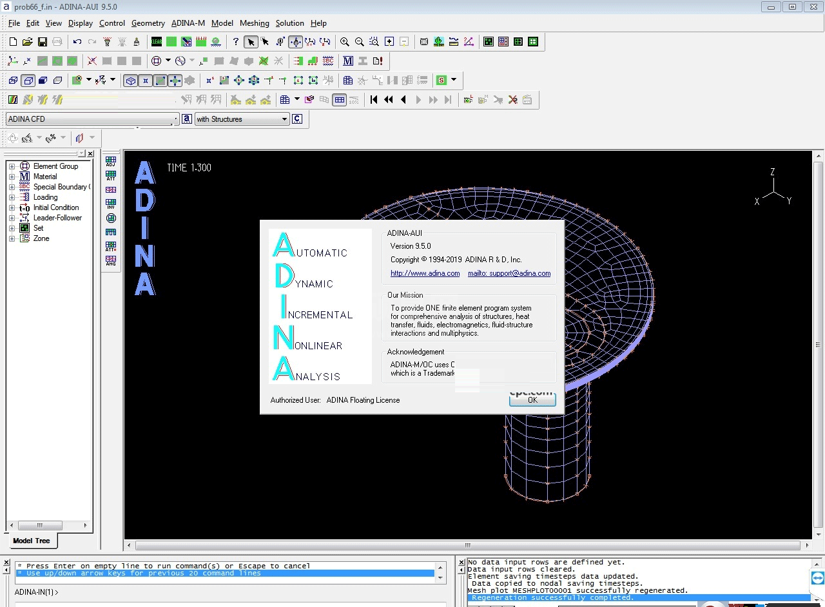The height and width of the screenshot is (607, 825).
Task: Undo the last action
Action: pyautogui.click(x=77, y=42)
